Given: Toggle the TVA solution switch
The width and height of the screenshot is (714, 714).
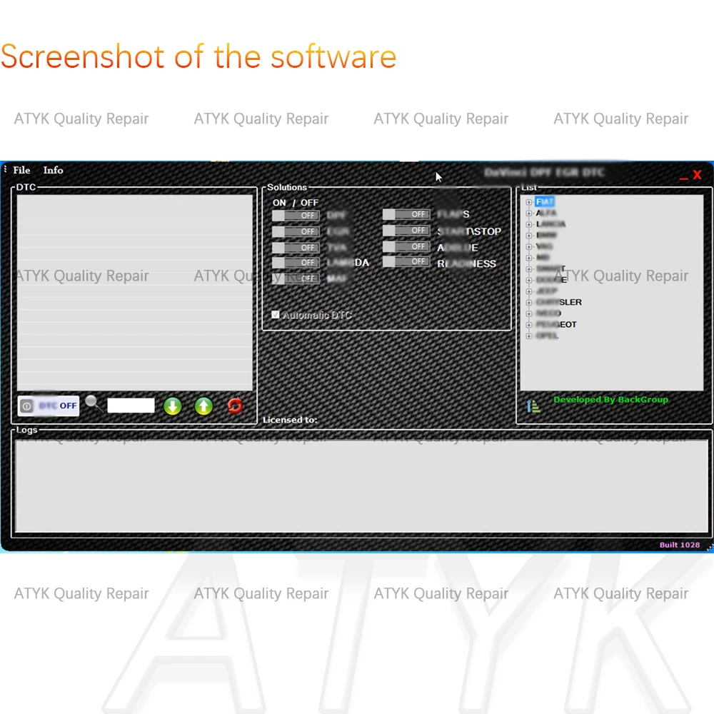Looking at the screenshot, I should 296,247.
